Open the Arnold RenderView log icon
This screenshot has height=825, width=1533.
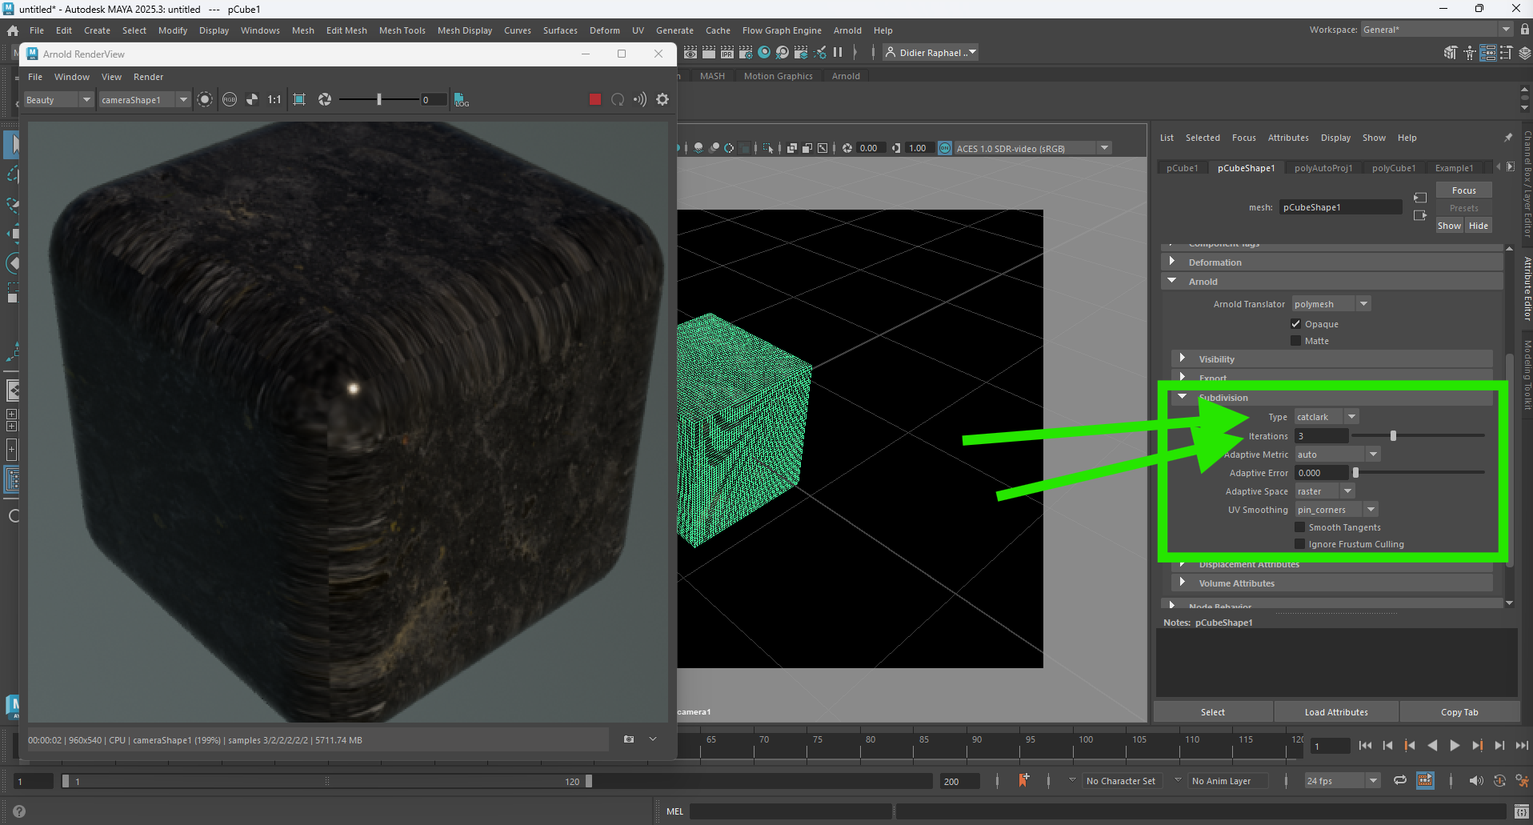(x=462, y=99)
